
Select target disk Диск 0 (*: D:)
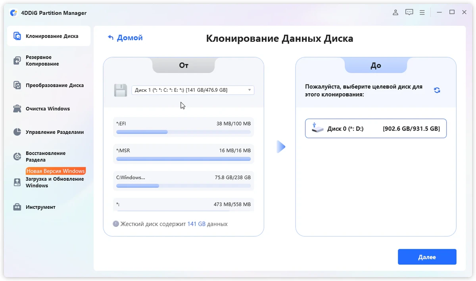[376, 129]
